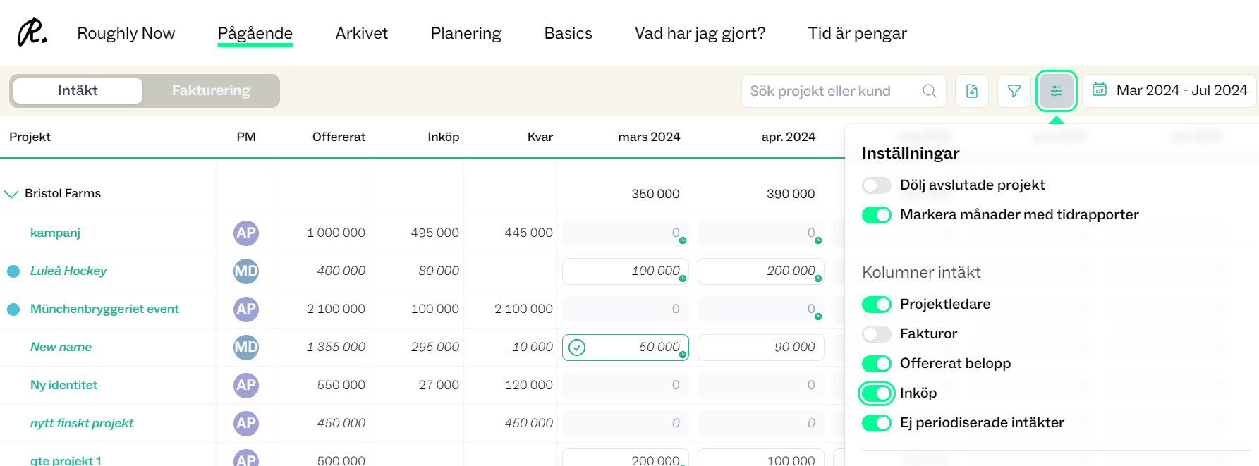Image resolution: width=1259 pixels, height=466 pixels.
Task: Switch to the Fakturering view
Action: click(211, 91)
